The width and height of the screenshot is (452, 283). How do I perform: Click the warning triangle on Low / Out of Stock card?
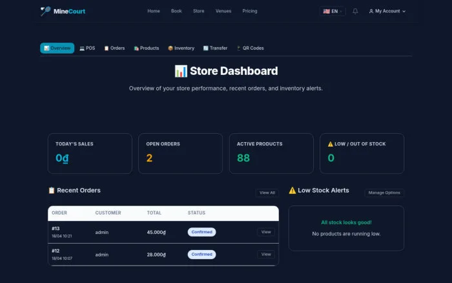(x=331, y=144)
